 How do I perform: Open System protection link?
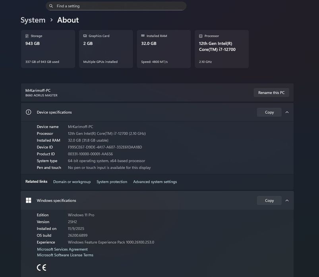112,182
